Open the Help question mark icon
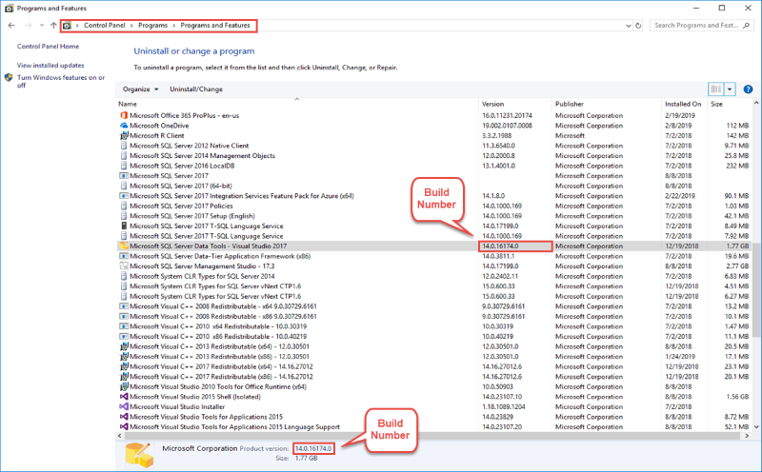Screen dimensions: 762x472 point(748,89)
